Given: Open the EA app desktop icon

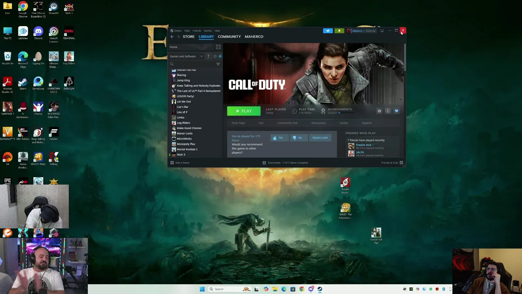Looking at the screenshot, I should [x=7, y=158].
